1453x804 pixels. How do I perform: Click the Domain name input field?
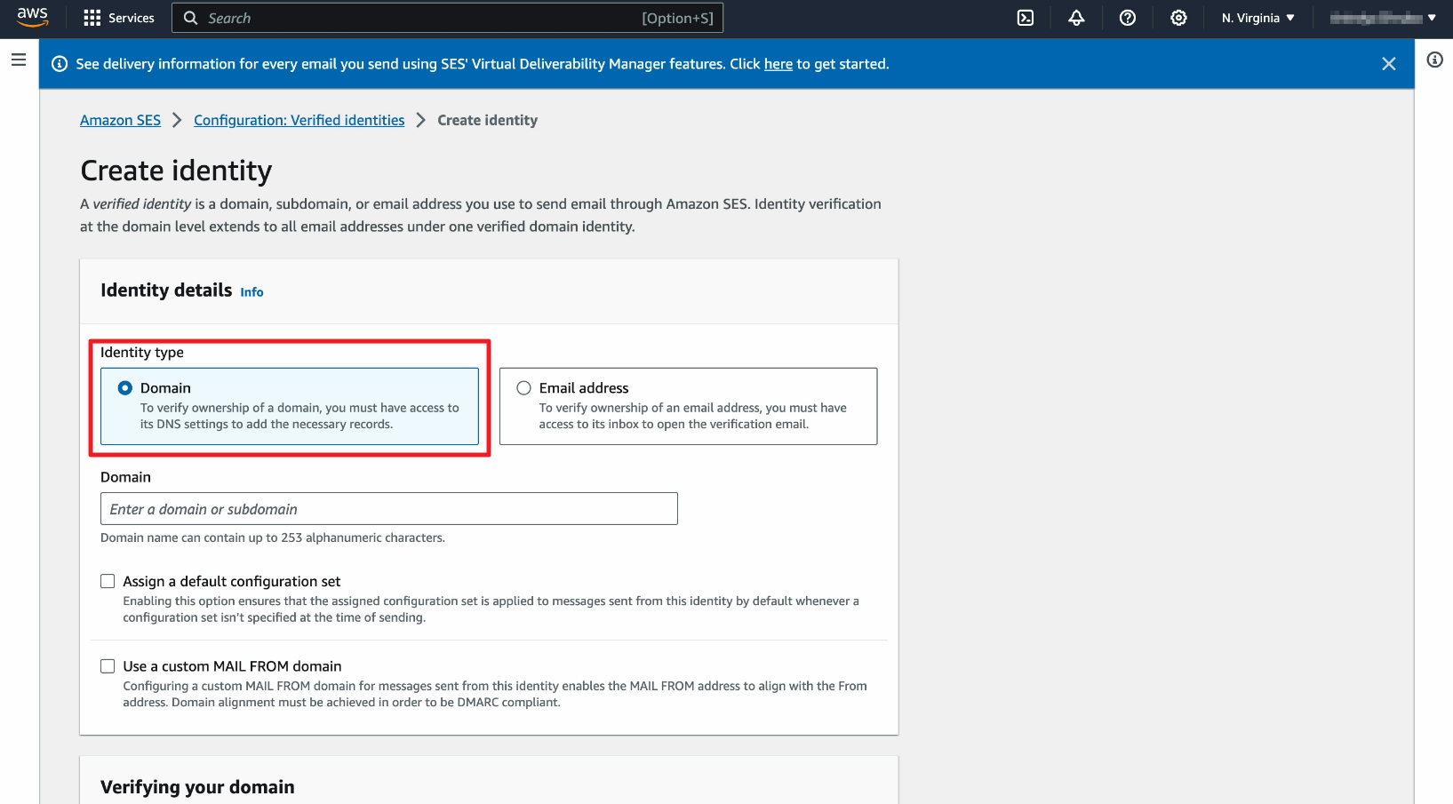[388, 509]
